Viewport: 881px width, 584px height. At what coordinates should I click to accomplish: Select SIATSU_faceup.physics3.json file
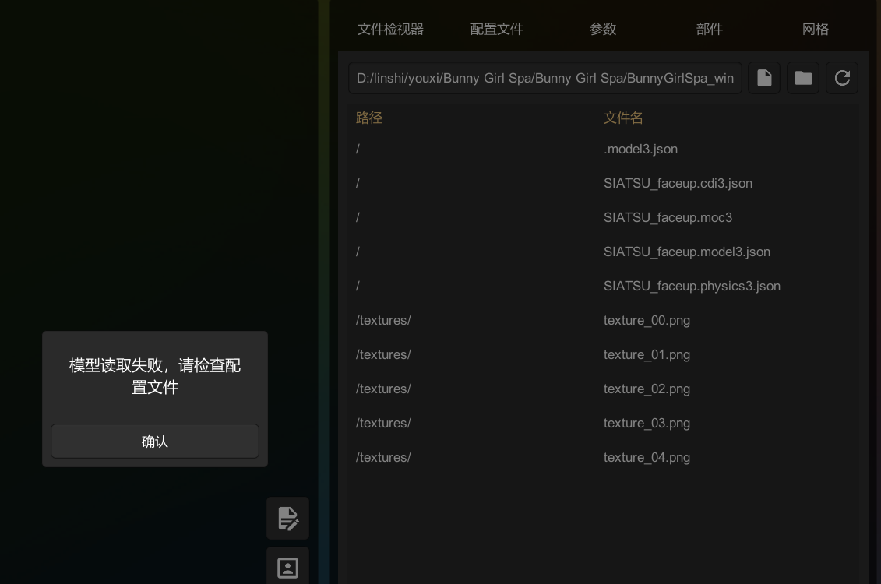click(x=692, y=286)
